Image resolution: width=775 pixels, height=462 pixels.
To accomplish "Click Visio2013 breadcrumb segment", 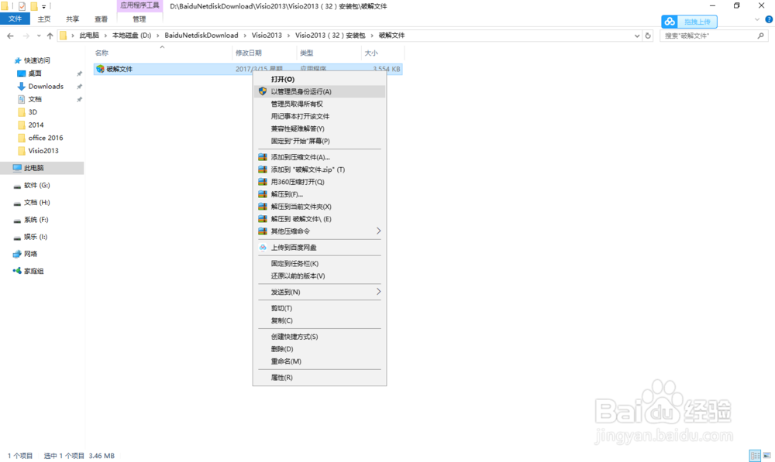I will [x=267, y=36].
